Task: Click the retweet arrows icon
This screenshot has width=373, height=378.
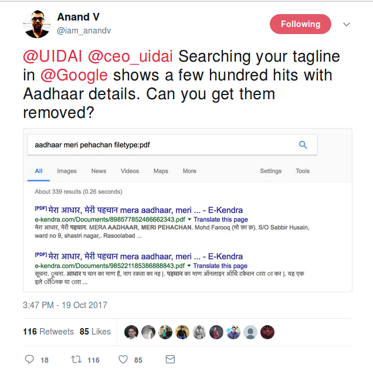Action: pyautogui.click(x=76, y=359)
